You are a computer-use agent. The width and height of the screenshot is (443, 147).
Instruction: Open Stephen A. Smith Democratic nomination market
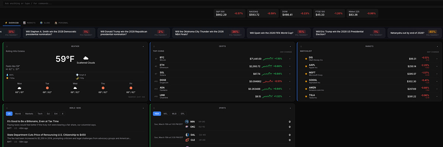(x=59, y=33)
